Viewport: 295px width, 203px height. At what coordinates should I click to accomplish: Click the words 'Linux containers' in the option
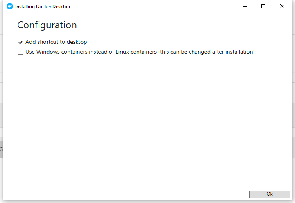pyautogui.click(x=136, y=52)
